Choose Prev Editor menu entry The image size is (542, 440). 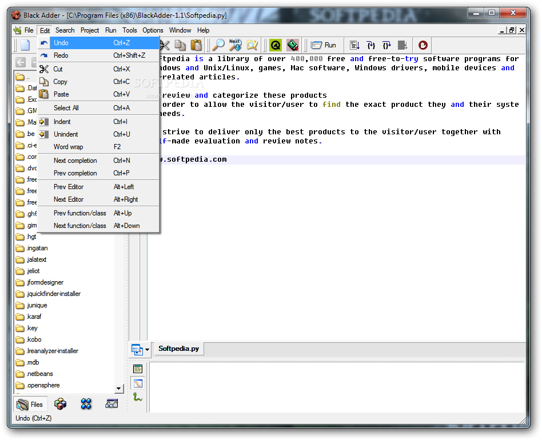coord(98,187)
